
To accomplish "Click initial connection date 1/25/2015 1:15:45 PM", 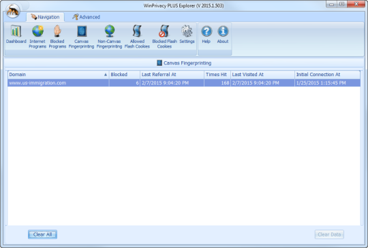I will pos(327,83).
